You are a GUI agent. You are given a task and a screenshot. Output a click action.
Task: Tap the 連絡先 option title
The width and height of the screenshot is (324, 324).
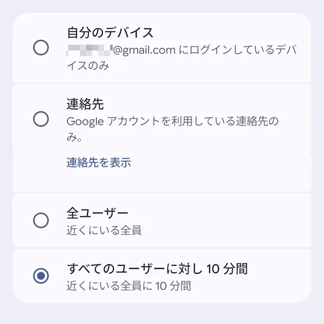[85, 104]
